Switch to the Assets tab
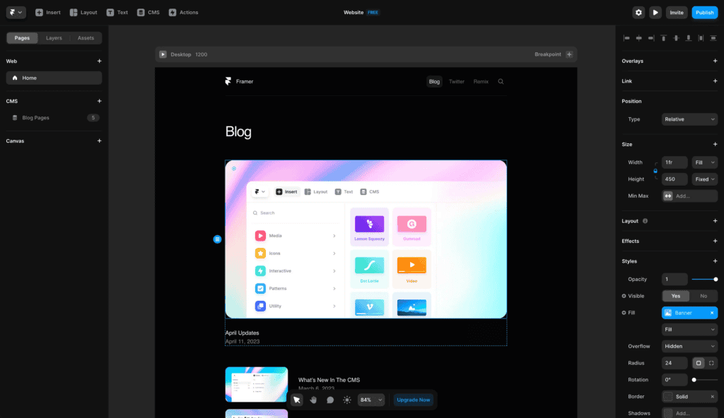 click(x=86, y=38)
